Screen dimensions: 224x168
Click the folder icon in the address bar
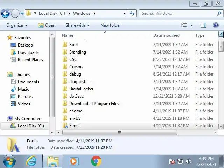[29, 13]
